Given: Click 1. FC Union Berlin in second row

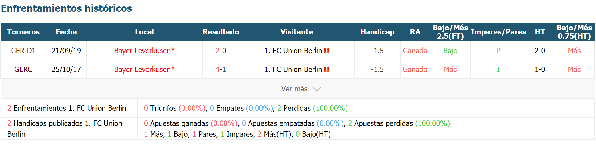Looking at the screenshot, I should (x=293, y=69).
